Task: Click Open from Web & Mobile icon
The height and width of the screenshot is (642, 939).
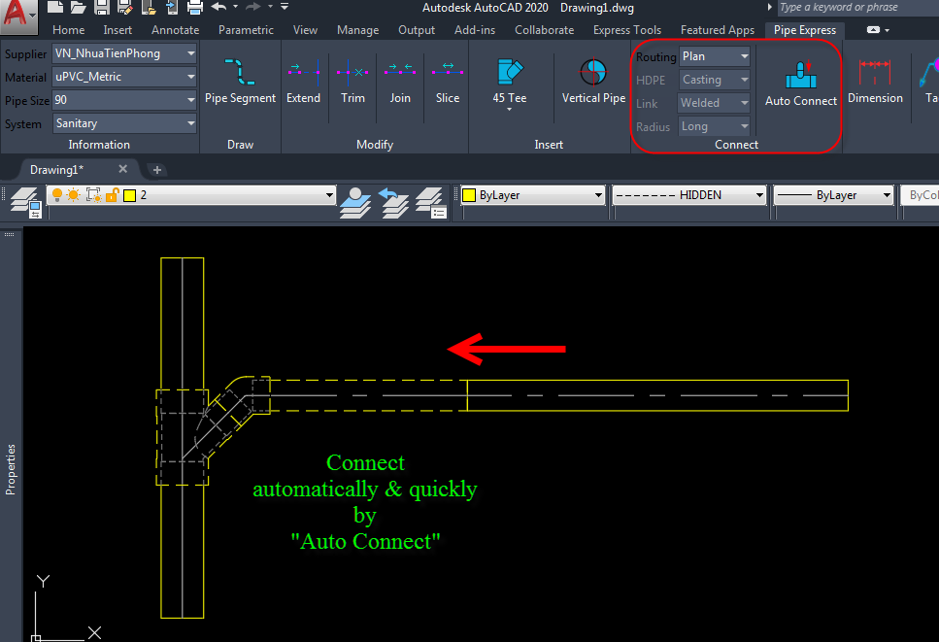Action: point(149,7)
